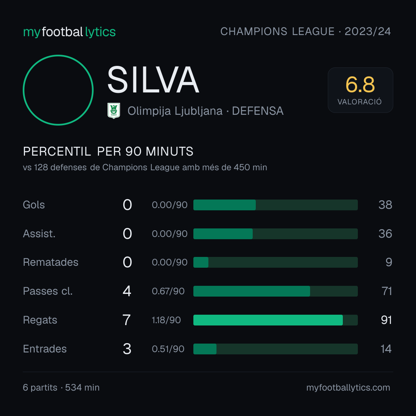The image size is (416, 416).
Task: Click the Passes cl. percentile bar
Action: tap(275, 291)
